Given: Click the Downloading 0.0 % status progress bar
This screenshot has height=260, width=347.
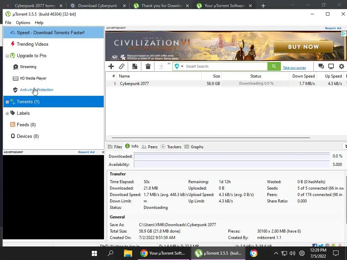Looking at the screenshot, I should pyautogui.click(x=256, y=83).
